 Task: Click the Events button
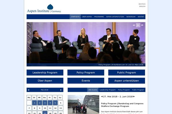(86, 81)
